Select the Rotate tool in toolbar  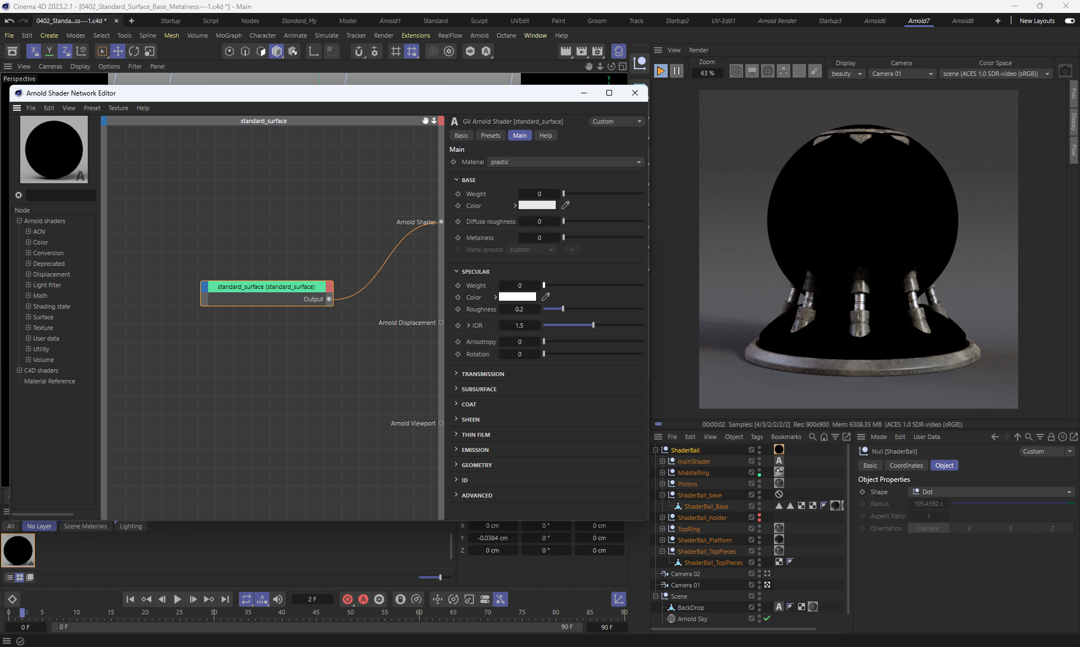(x=134, y=51)
